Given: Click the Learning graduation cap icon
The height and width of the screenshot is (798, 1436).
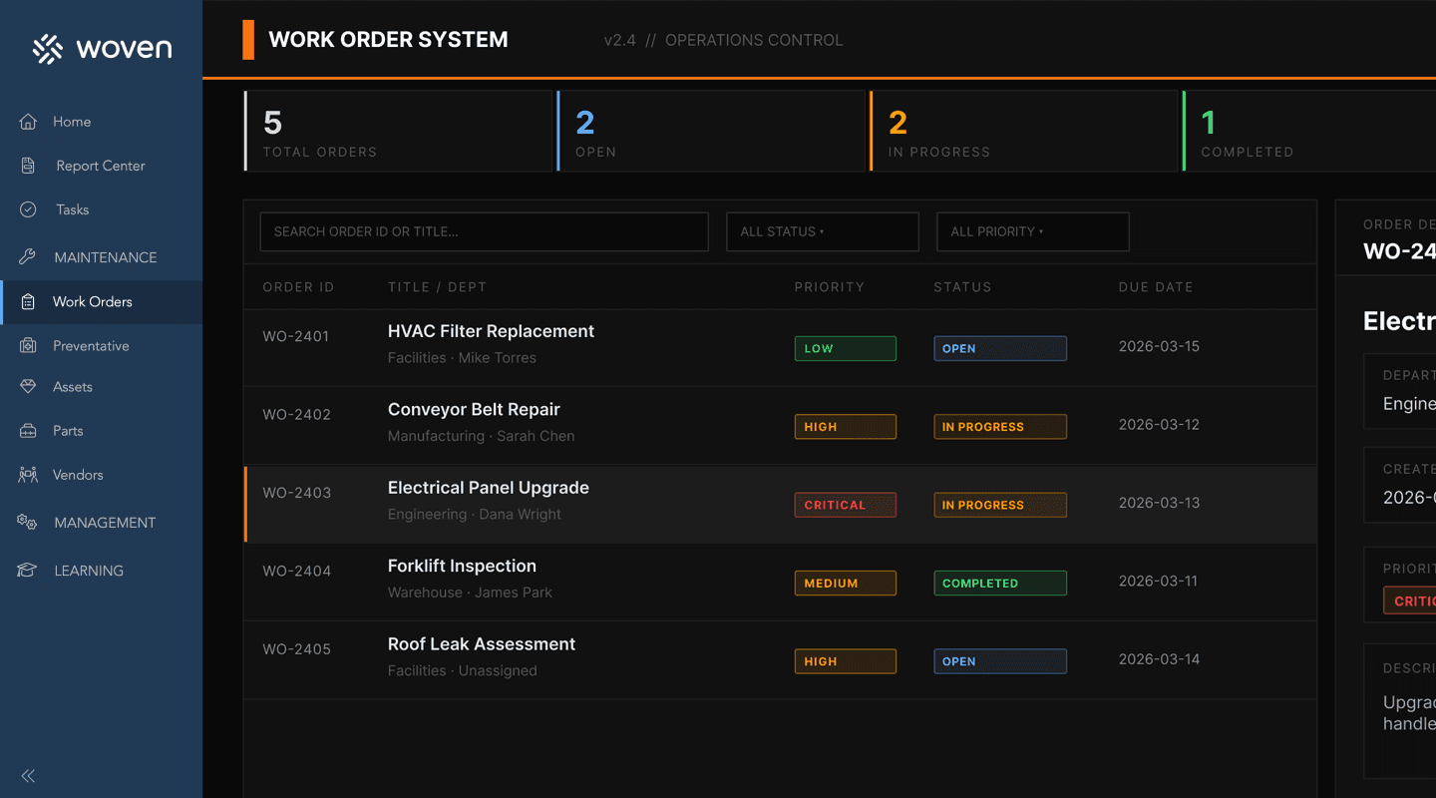Looking at the screenshot, I should click(x=28, y=571).
